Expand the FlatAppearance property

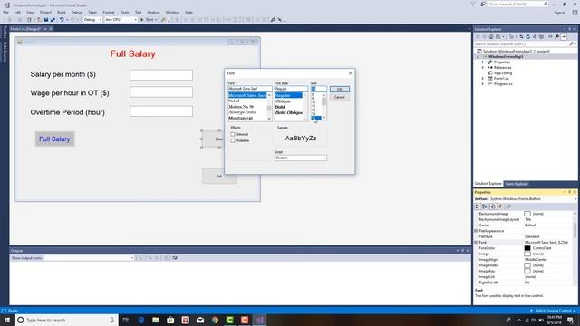pos(476,231)
